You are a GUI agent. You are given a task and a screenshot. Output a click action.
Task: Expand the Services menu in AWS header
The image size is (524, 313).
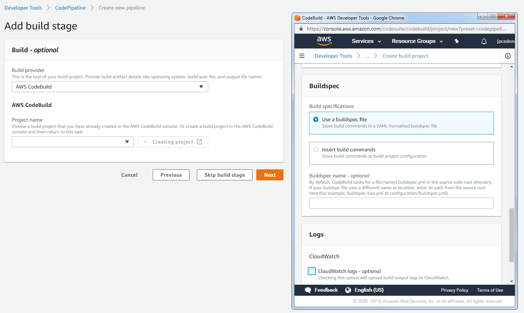(x=366, y=41)
